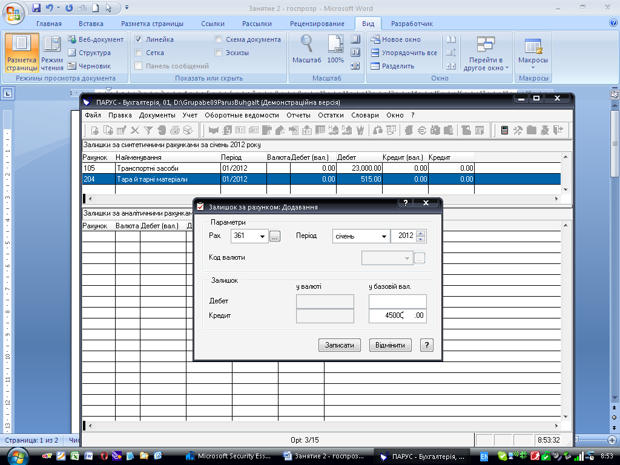Click the funnel Filter icon in PARUS toolbar
Screen dimensions: 620x465
(x=148, y=130)
